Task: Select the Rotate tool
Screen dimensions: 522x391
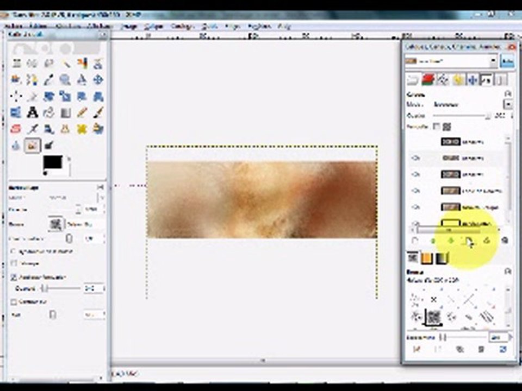Action: tap(49, 97)
